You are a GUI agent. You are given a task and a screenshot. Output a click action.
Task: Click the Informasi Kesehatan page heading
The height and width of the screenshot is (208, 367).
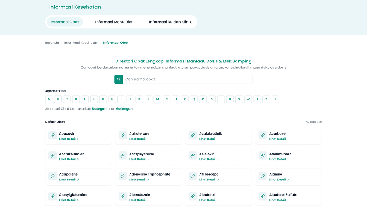coord(75,7)
